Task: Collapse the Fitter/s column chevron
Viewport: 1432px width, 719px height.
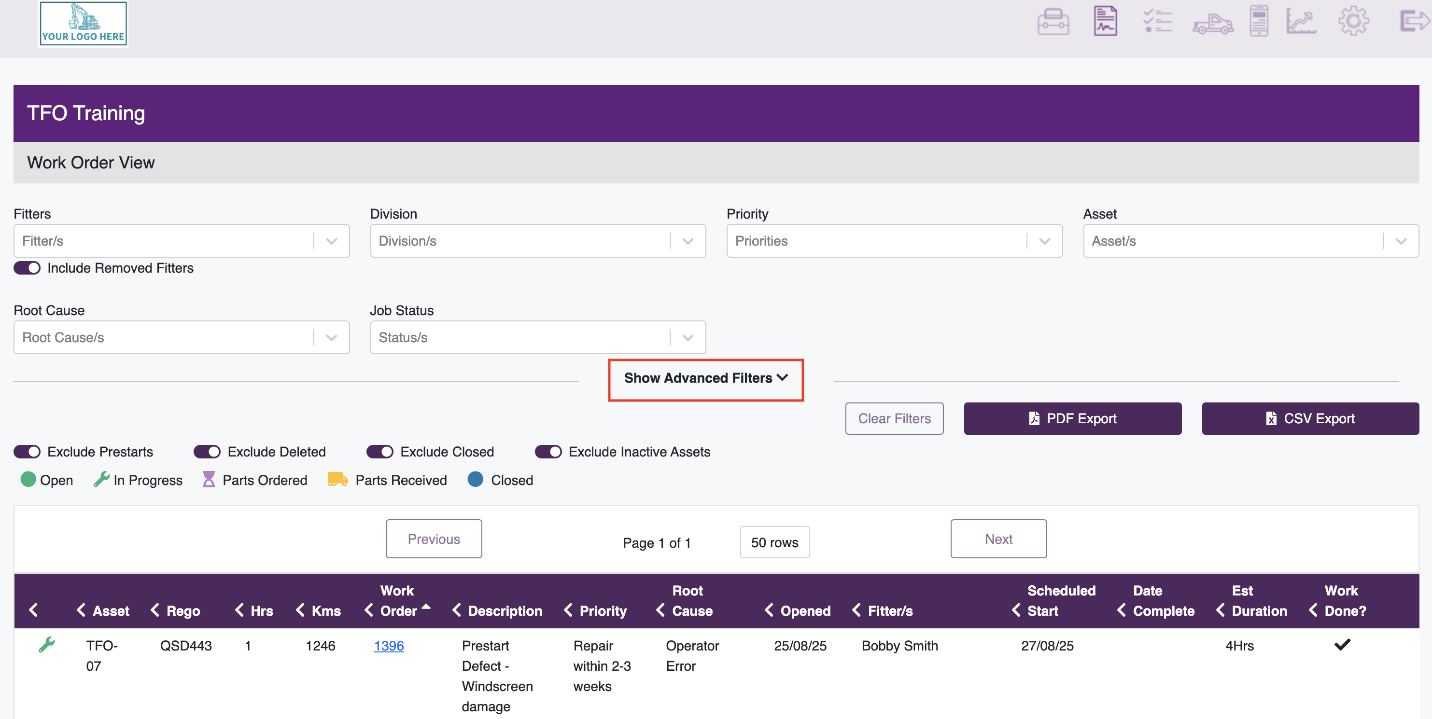Action: [856, 610]
